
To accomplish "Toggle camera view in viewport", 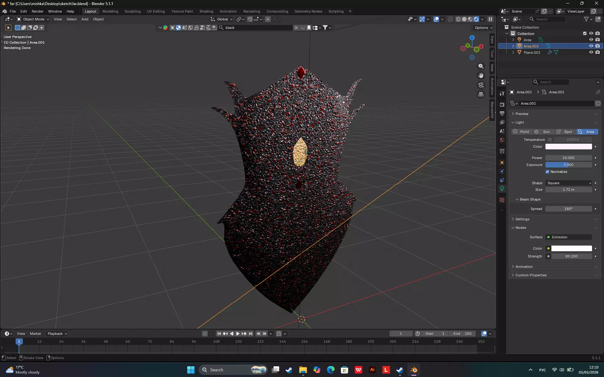I will pyautogui.click(x=481, y=85).
